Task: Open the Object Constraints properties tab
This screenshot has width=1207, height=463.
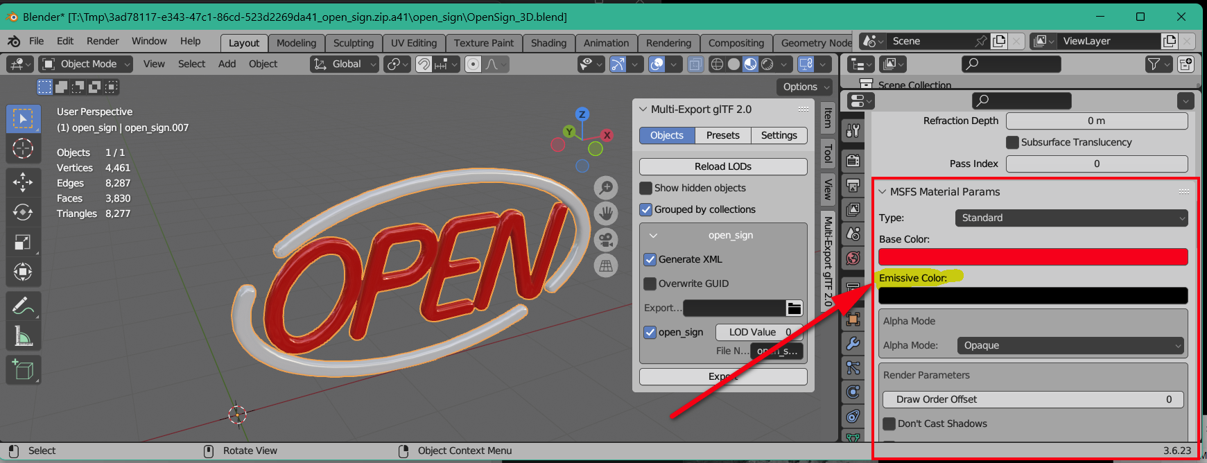Action: (x=853, y=416)
